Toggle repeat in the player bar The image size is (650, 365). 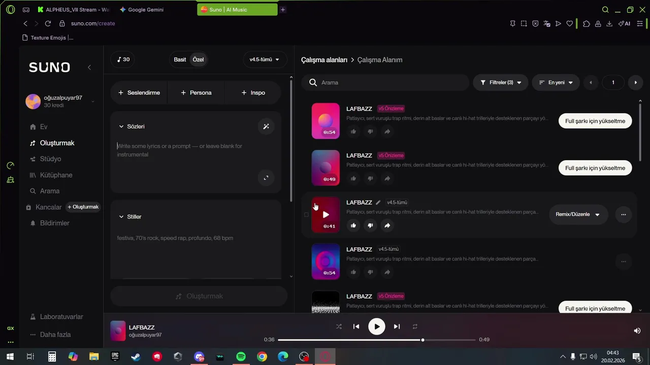coord(415,327)
